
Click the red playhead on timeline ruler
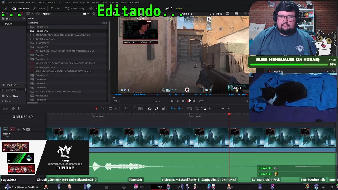[229, 114]
